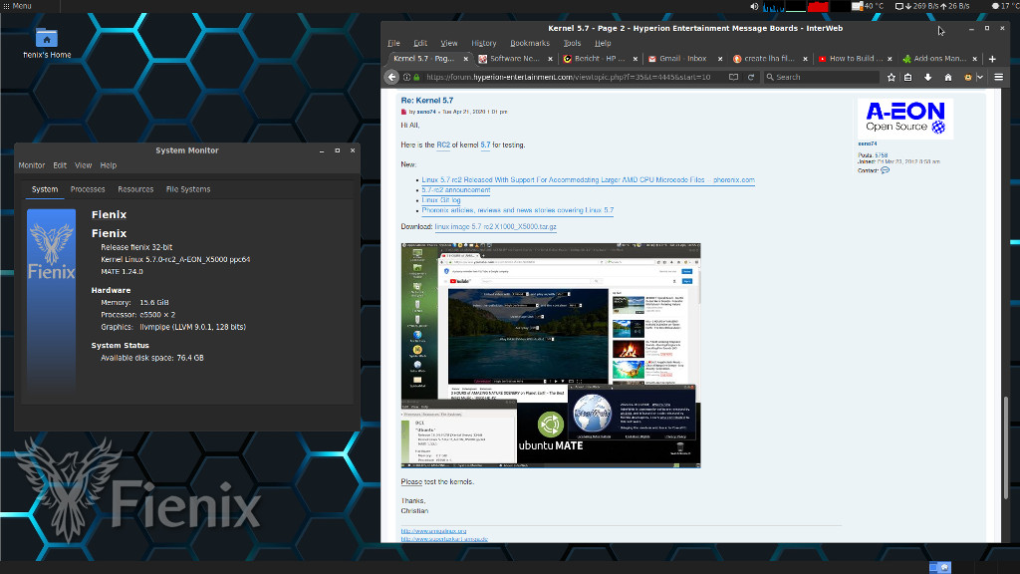Image resolution: width=1020 pixels, height=574 pixels.
Task: Open the ubuntu MATE screenshot thumbnail
Action: point(551,356)
